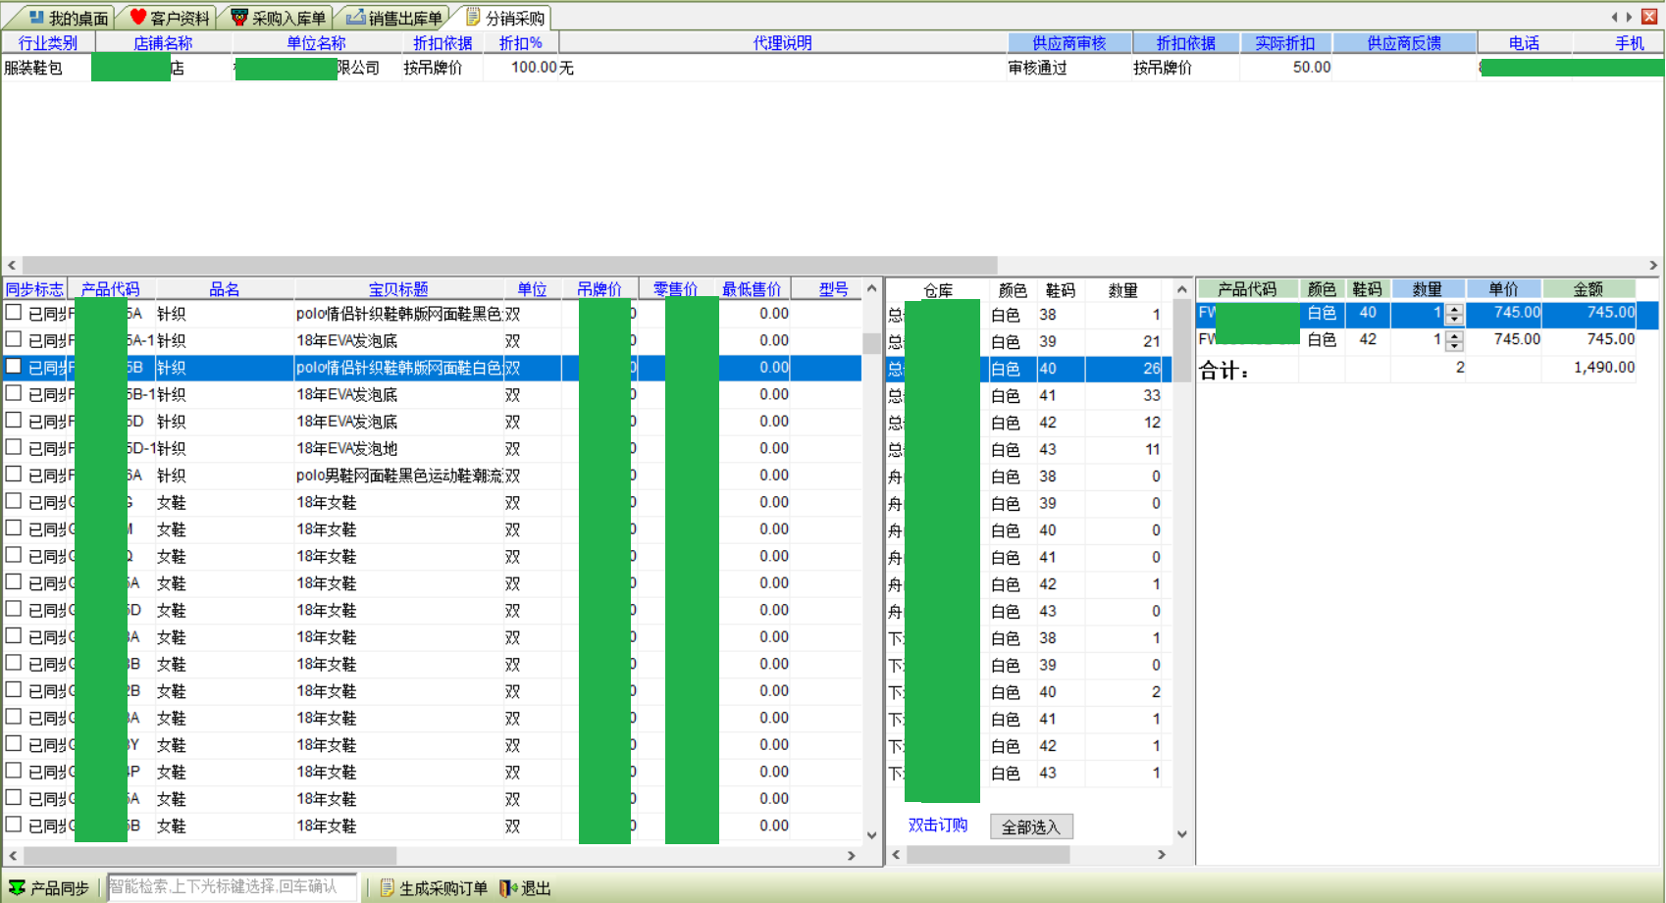
Task: Check the polo男鞋网面鞋黑色运动鞋潮流 row checkbox
Action: pos(14,475)
